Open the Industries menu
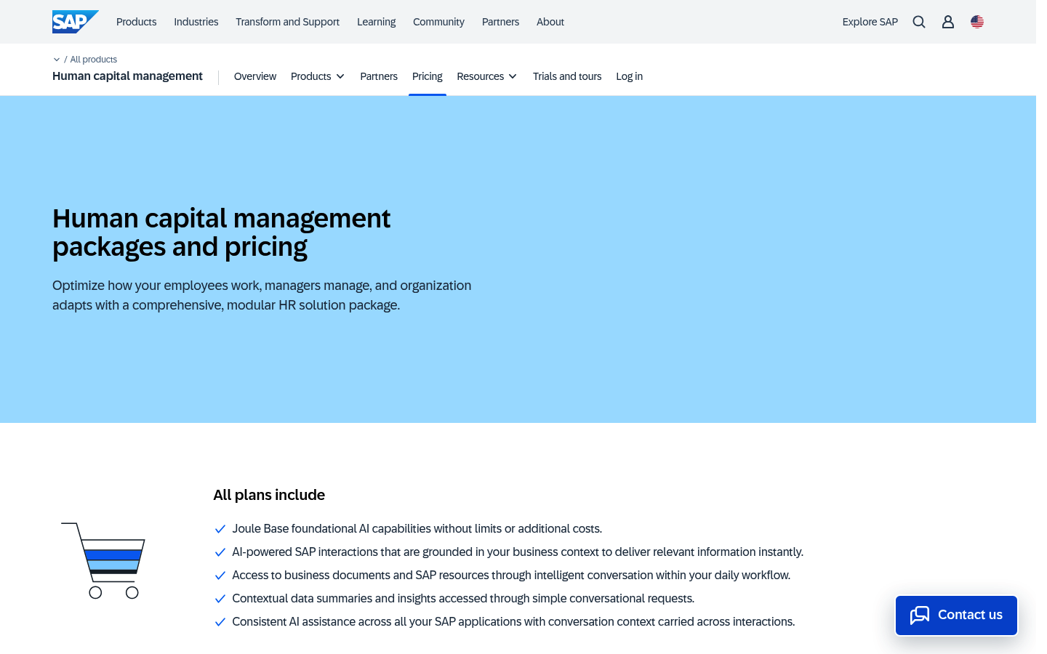 tap(196, 22)
